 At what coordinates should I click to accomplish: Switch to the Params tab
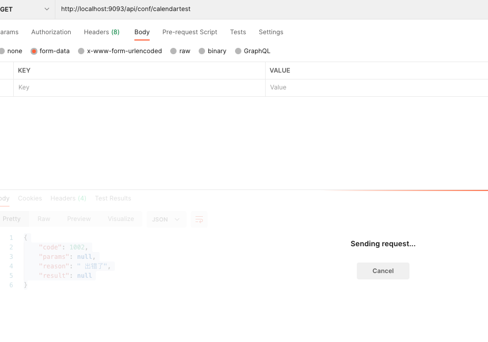9,32
